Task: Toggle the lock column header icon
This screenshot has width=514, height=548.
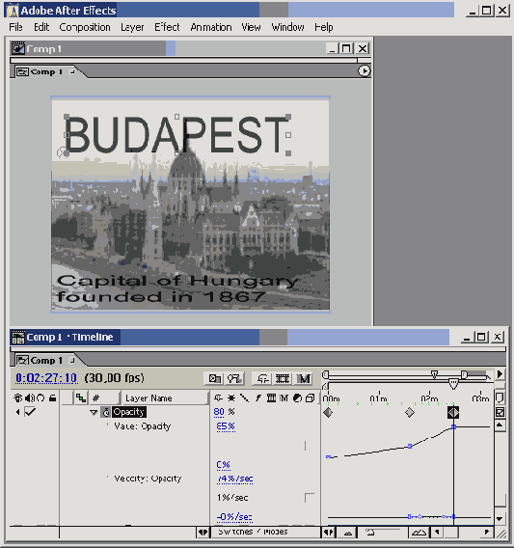Action: [x=52, y=398]
